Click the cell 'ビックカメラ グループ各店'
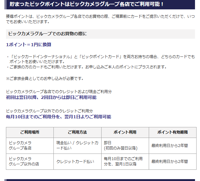Image resolution: width=200 pixels, height=181 pixels. [x=30, y=146]
